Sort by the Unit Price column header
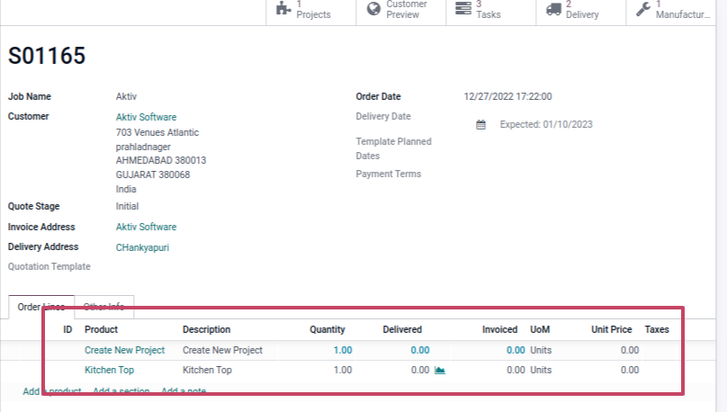Screen dimensions: 727x412 pyautogui.click(x=612, y=329)
